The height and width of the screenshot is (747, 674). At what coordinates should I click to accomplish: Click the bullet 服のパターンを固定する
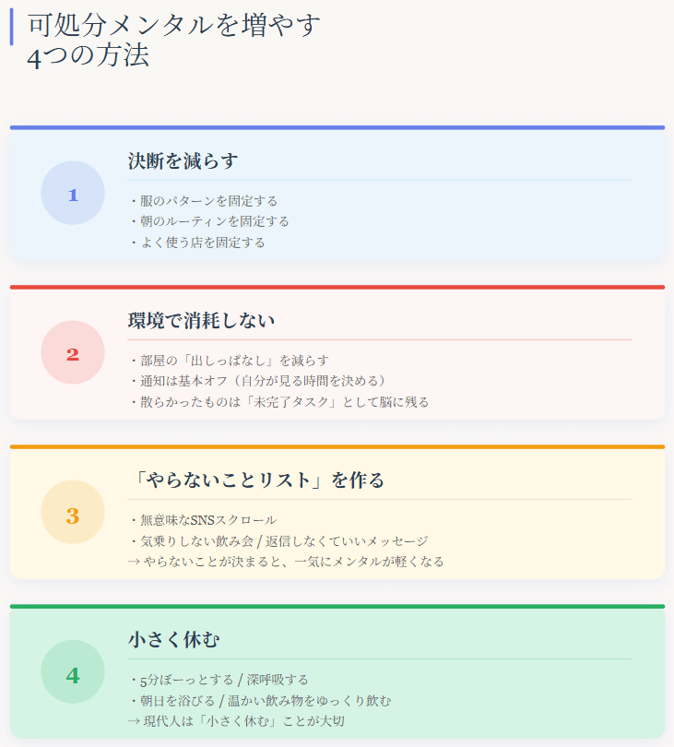tap(203, 200)
